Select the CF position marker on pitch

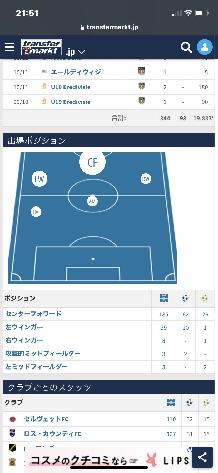click(x=92, y=162)
